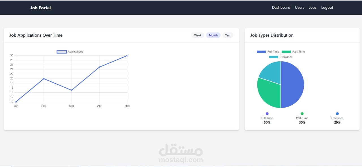The height and width of the screenshot is (167, 362).
Task: Click the blue dot above Freelance 20%
Action: pos(337,114)
